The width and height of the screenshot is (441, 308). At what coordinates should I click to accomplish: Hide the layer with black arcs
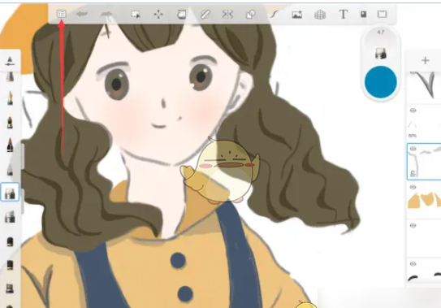pos(413,264)
